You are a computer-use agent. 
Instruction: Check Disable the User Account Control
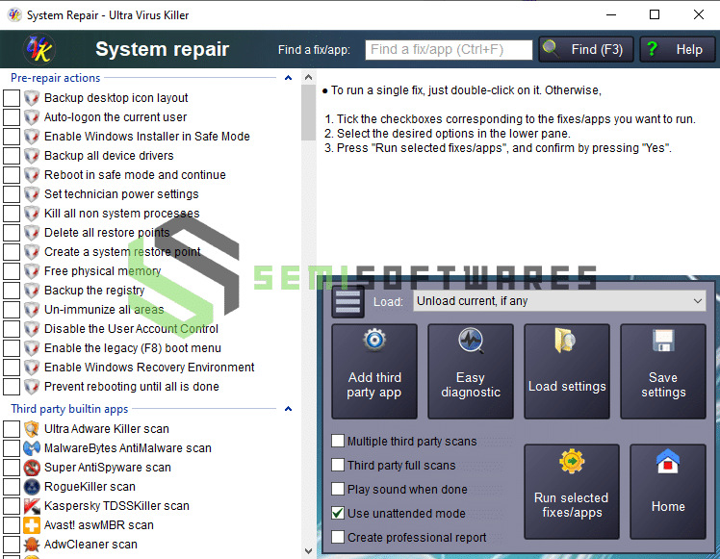coord(12,329)
